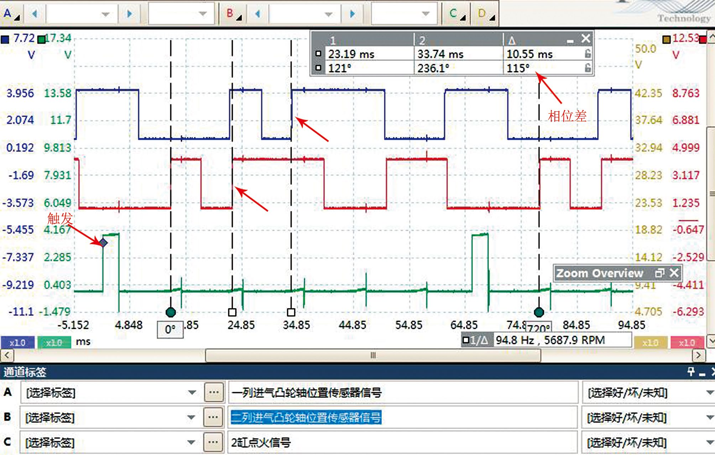Screen dimensions: 715x455
Task: Click red axis x1.0 zoom button
Action: tap(687, 343)
